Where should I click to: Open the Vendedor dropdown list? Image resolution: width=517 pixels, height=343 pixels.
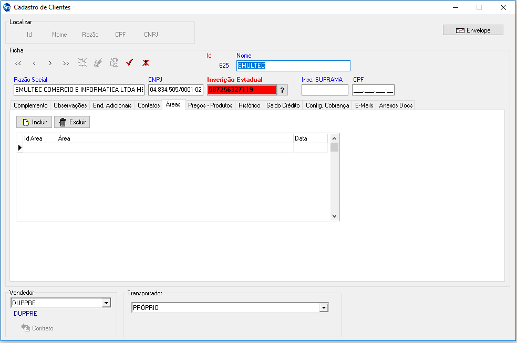pos(107,303)
